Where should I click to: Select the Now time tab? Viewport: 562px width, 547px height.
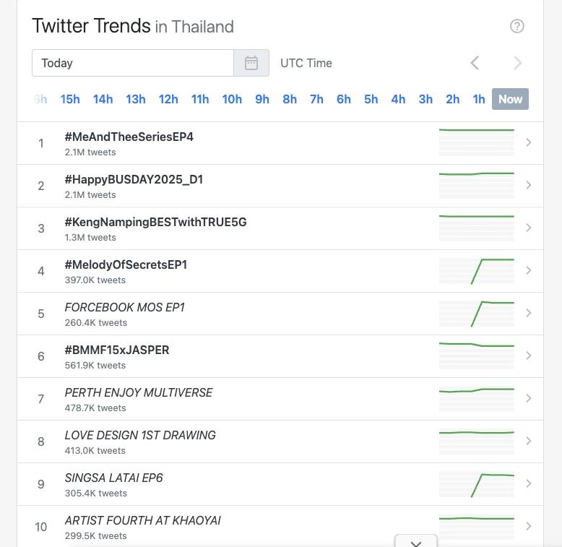[x=510, y=99]
